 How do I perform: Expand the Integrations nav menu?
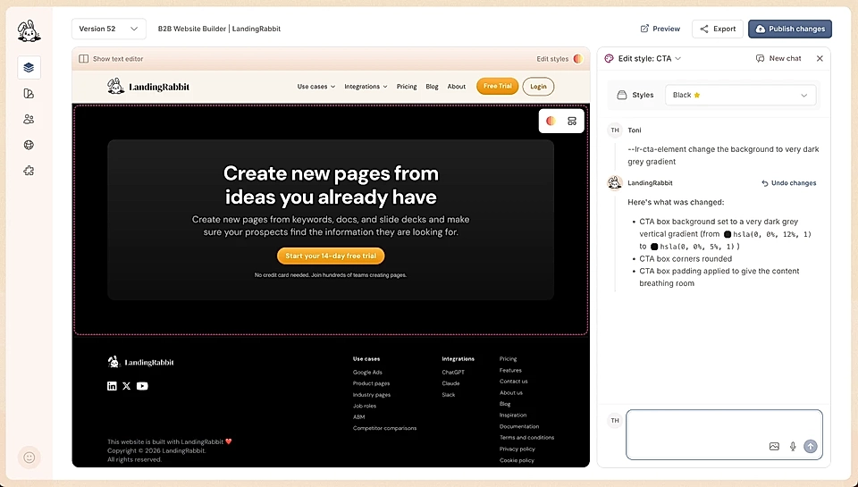click(366, 87)
